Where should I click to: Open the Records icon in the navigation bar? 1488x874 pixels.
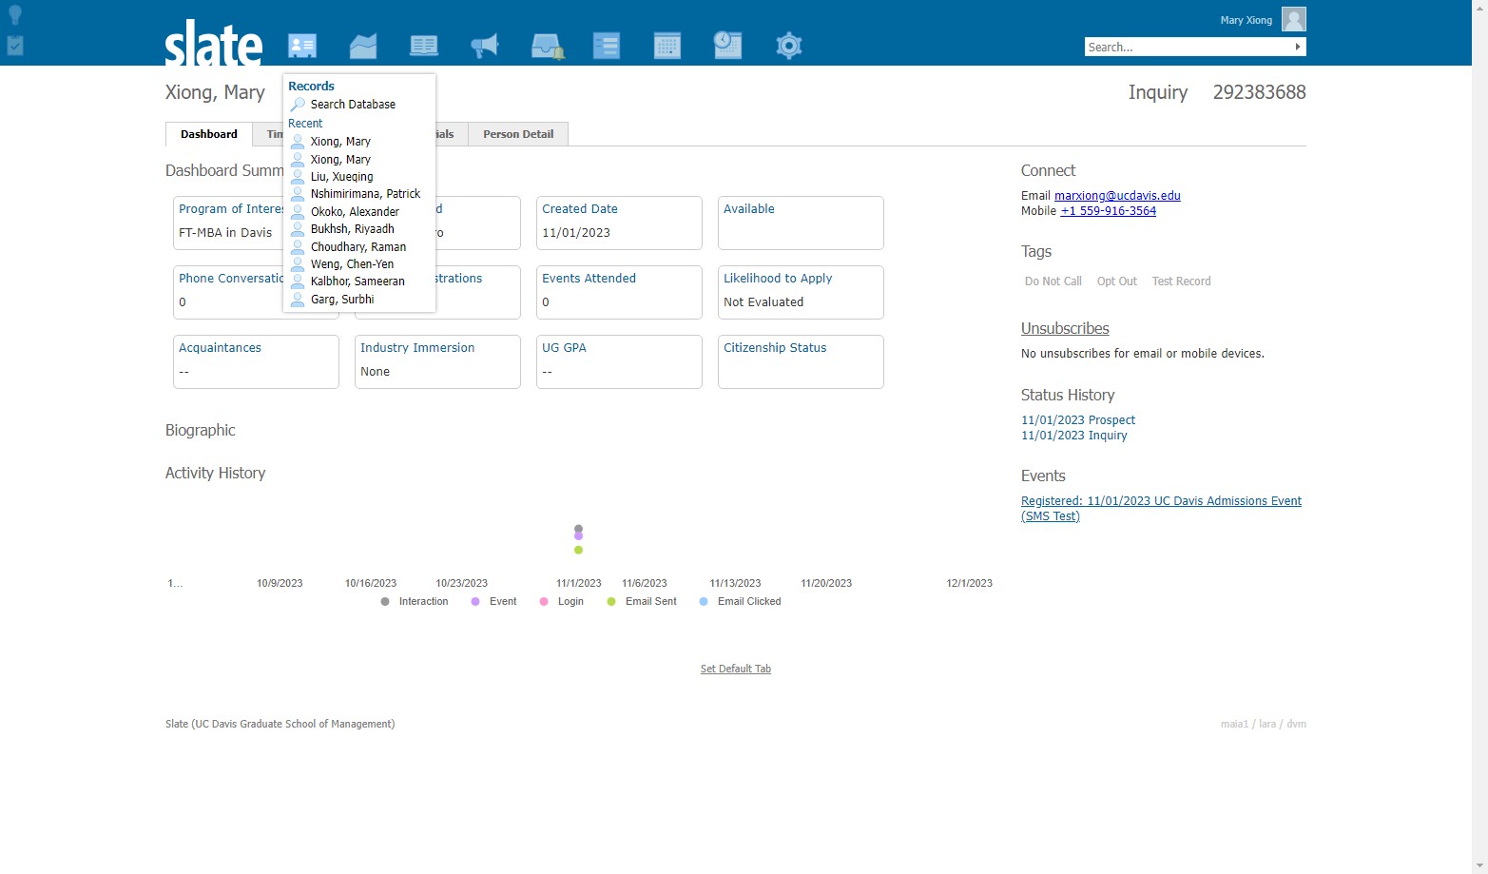click(302, 46)
